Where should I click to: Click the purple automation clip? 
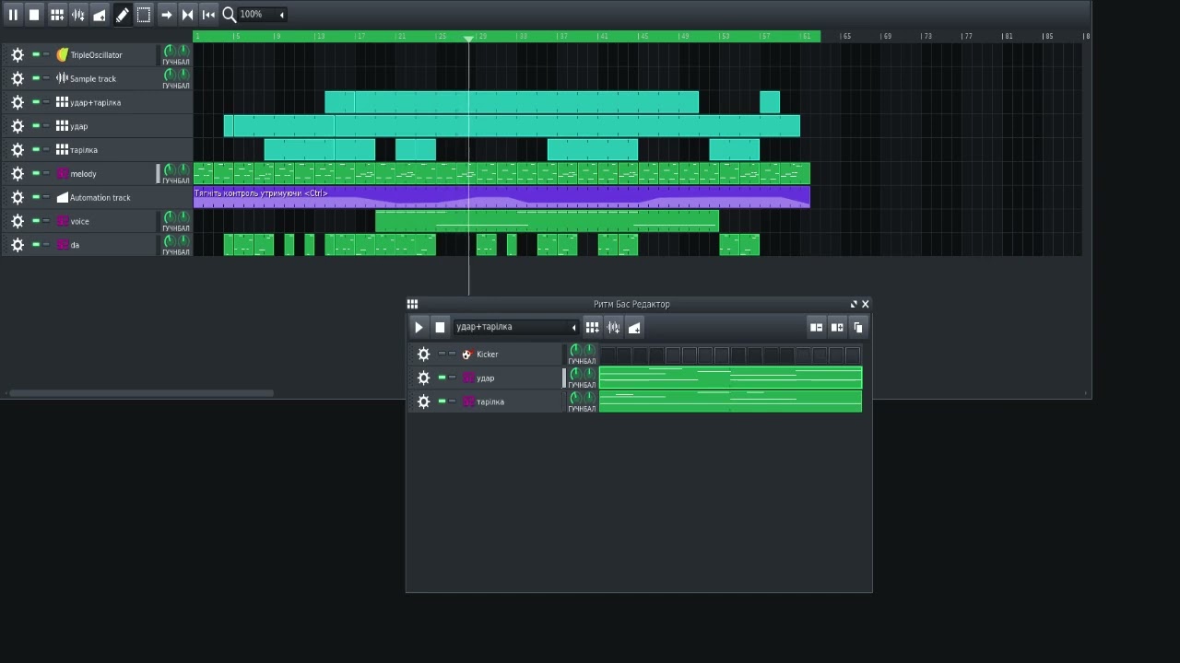[501, 197]
